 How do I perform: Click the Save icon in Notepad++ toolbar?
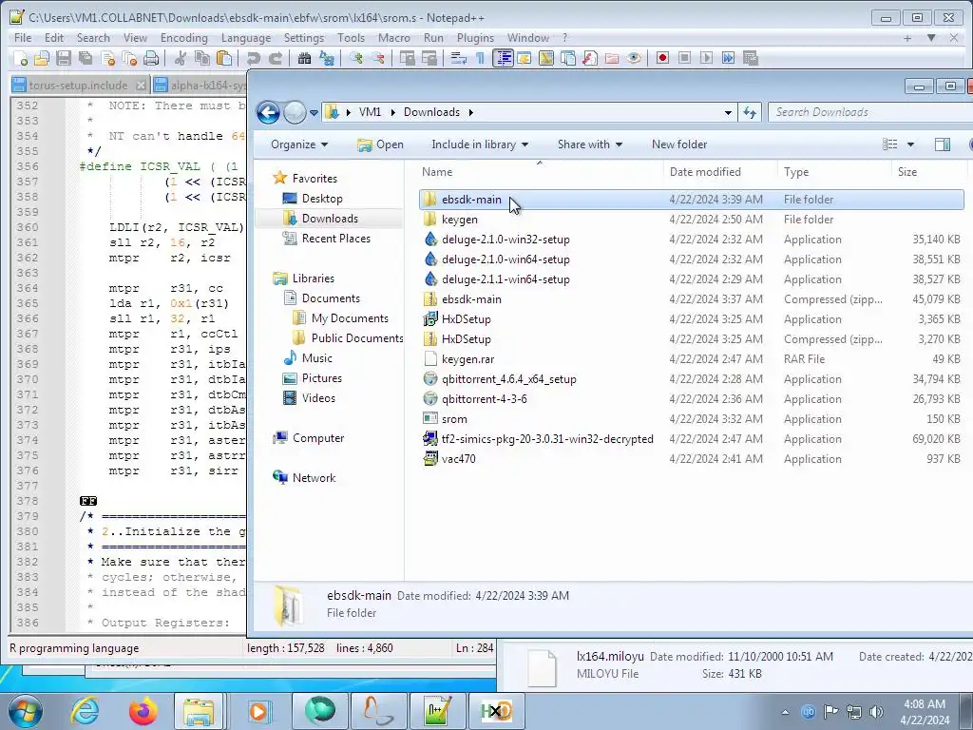pyautogui.click(x=64, y=58)
